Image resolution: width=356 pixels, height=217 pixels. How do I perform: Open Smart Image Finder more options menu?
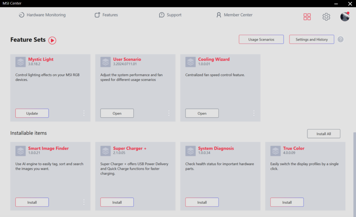84,202
